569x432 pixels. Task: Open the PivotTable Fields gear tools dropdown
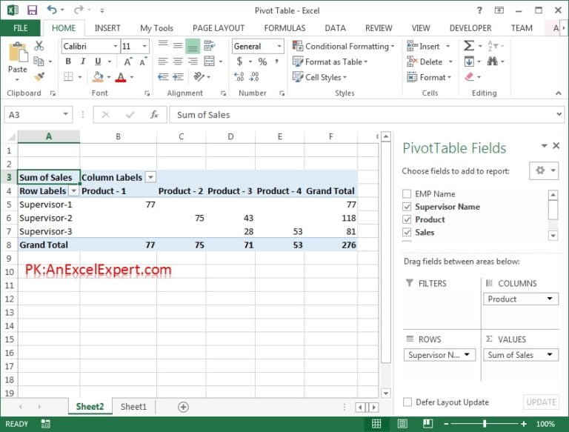pyautogui.click(x=543, y=170)
